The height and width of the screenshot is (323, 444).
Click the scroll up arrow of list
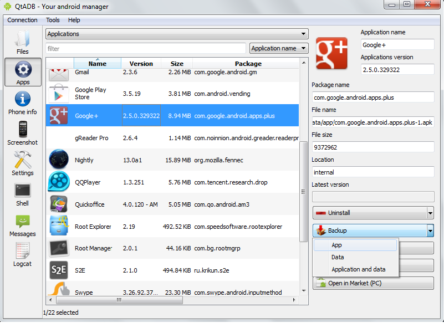[304, 63]
